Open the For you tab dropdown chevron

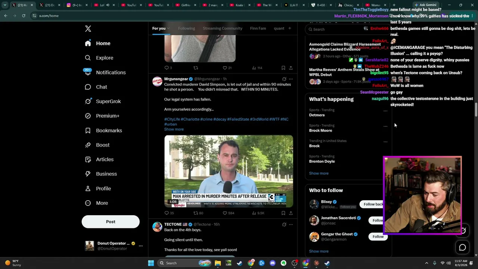[x=168, y=28]
